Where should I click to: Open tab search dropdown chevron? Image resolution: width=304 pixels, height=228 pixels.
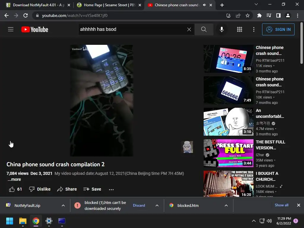pos(256,4)
